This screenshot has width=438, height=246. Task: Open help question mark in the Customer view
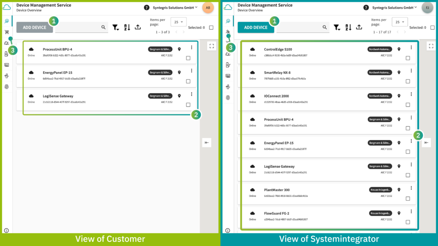tap(146, 8)
